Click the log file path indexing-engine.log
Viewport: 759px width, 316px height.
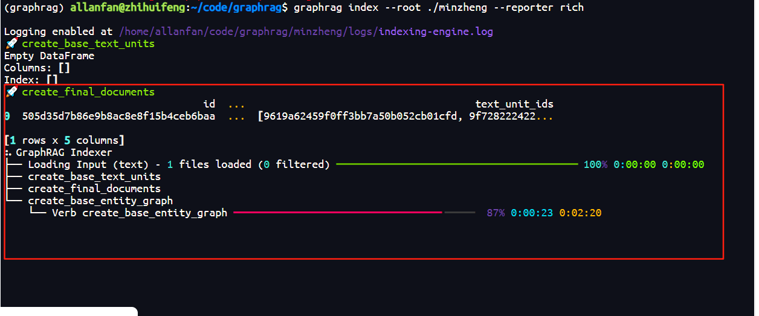436,31
